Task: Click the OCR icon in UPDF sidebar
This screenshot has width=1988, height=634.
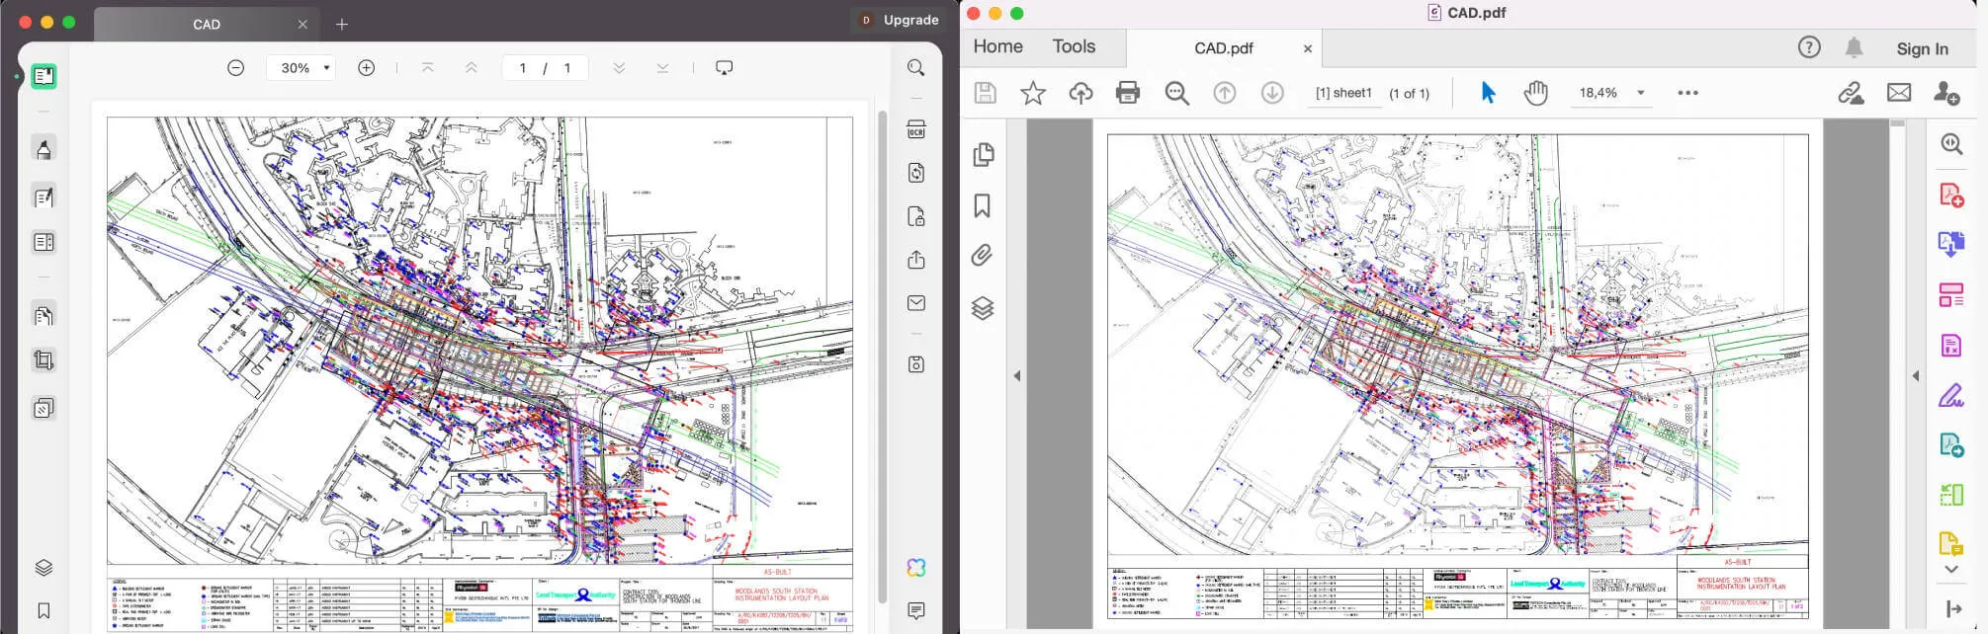Action: point(916,129)
